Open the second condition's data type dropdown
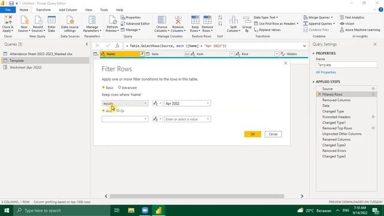The width and height of the screenshot is (384, 216). point(157,119)
